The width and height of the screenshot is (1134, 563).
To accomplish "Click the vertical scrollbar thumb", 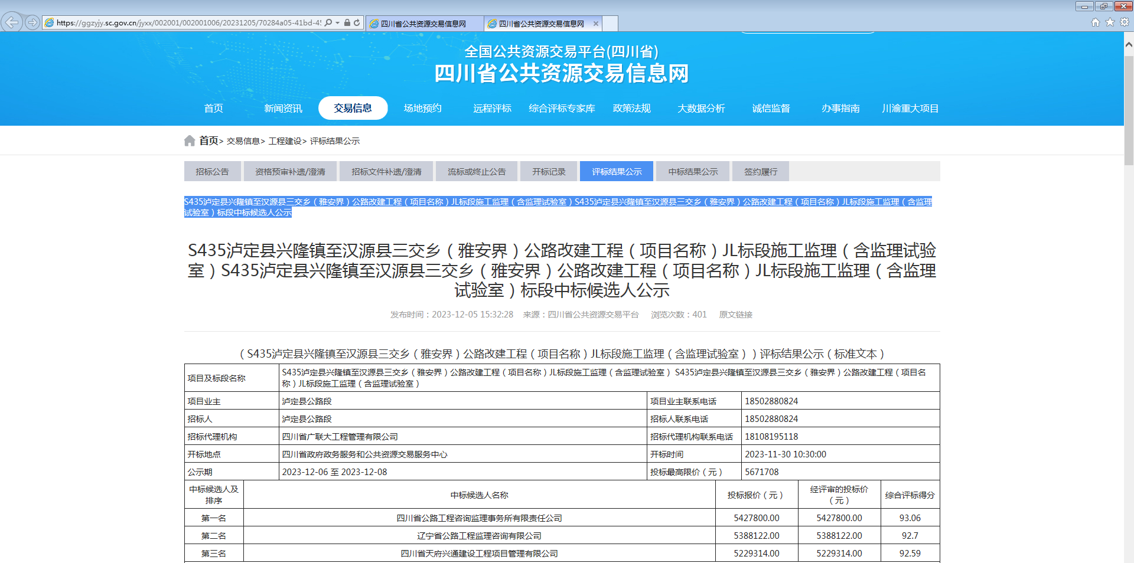I will click(x=1129, y=111).
